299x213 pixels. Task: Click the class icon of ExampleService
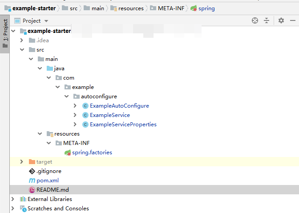coord(85,115)
